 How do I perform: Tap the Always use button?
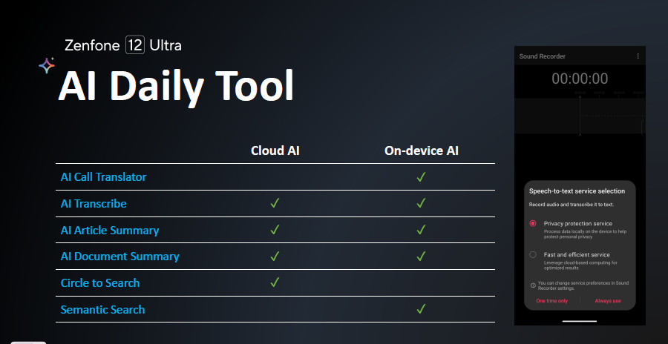pyautogui.click(x=608, y=301)
